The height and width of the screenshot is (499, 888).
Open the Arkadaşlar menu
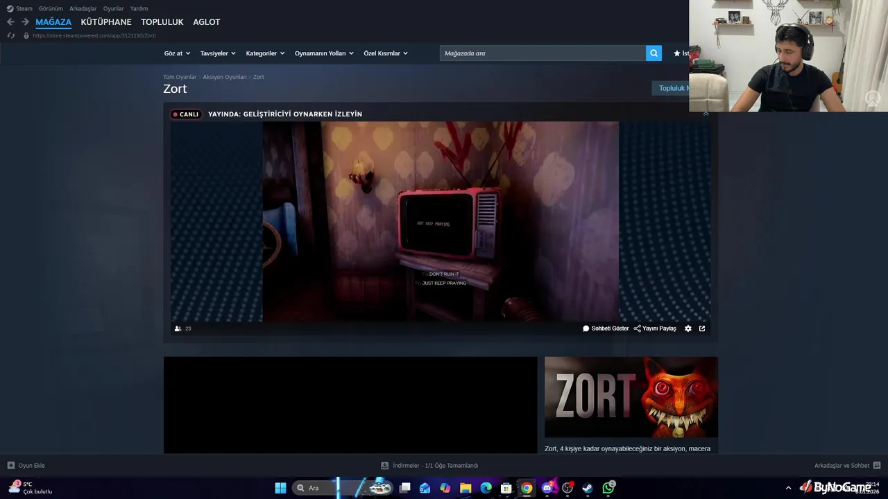tap(83, 8)
